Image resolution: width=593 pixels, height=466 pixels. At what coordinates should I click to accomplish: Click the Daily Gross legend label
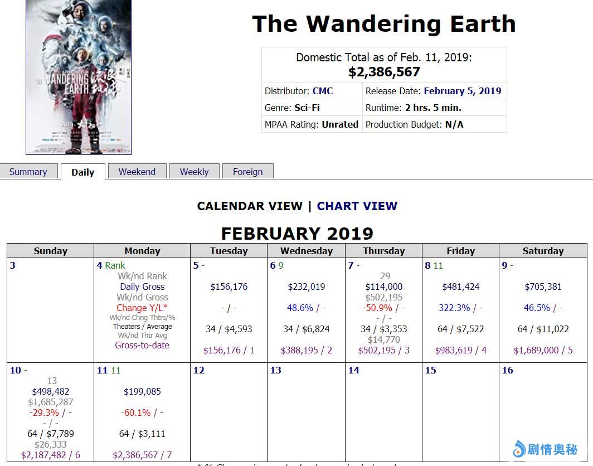pyautogui.click(x=142, y=287)
